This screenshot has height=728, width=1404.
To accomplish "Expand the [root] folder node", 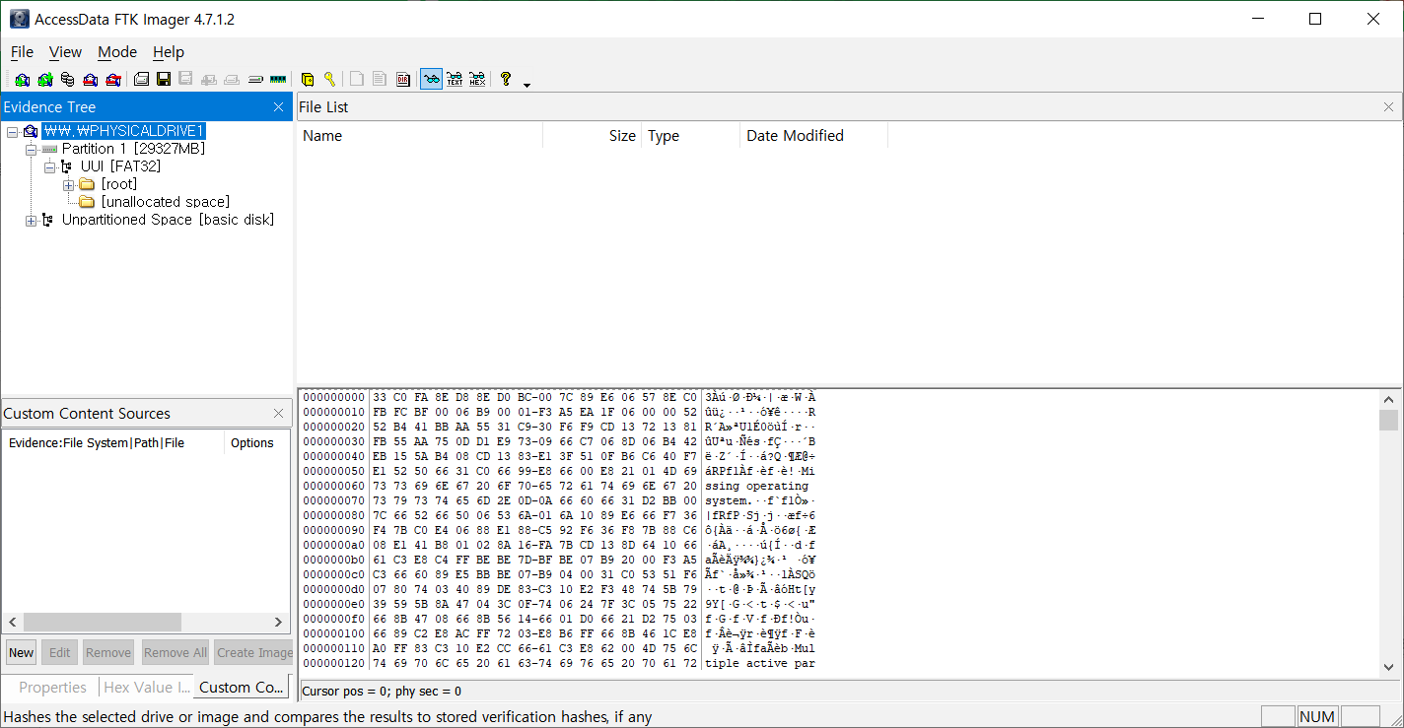I will [68, 184].
